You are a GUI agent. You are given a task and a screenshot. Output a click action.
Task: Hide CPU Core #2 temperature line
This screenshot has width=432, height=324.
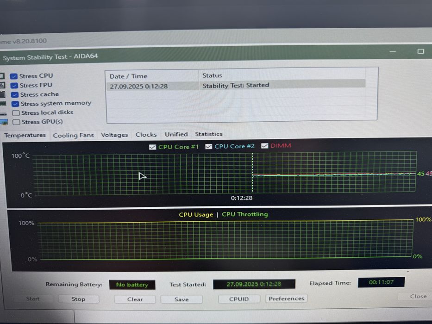coord(209,147)
